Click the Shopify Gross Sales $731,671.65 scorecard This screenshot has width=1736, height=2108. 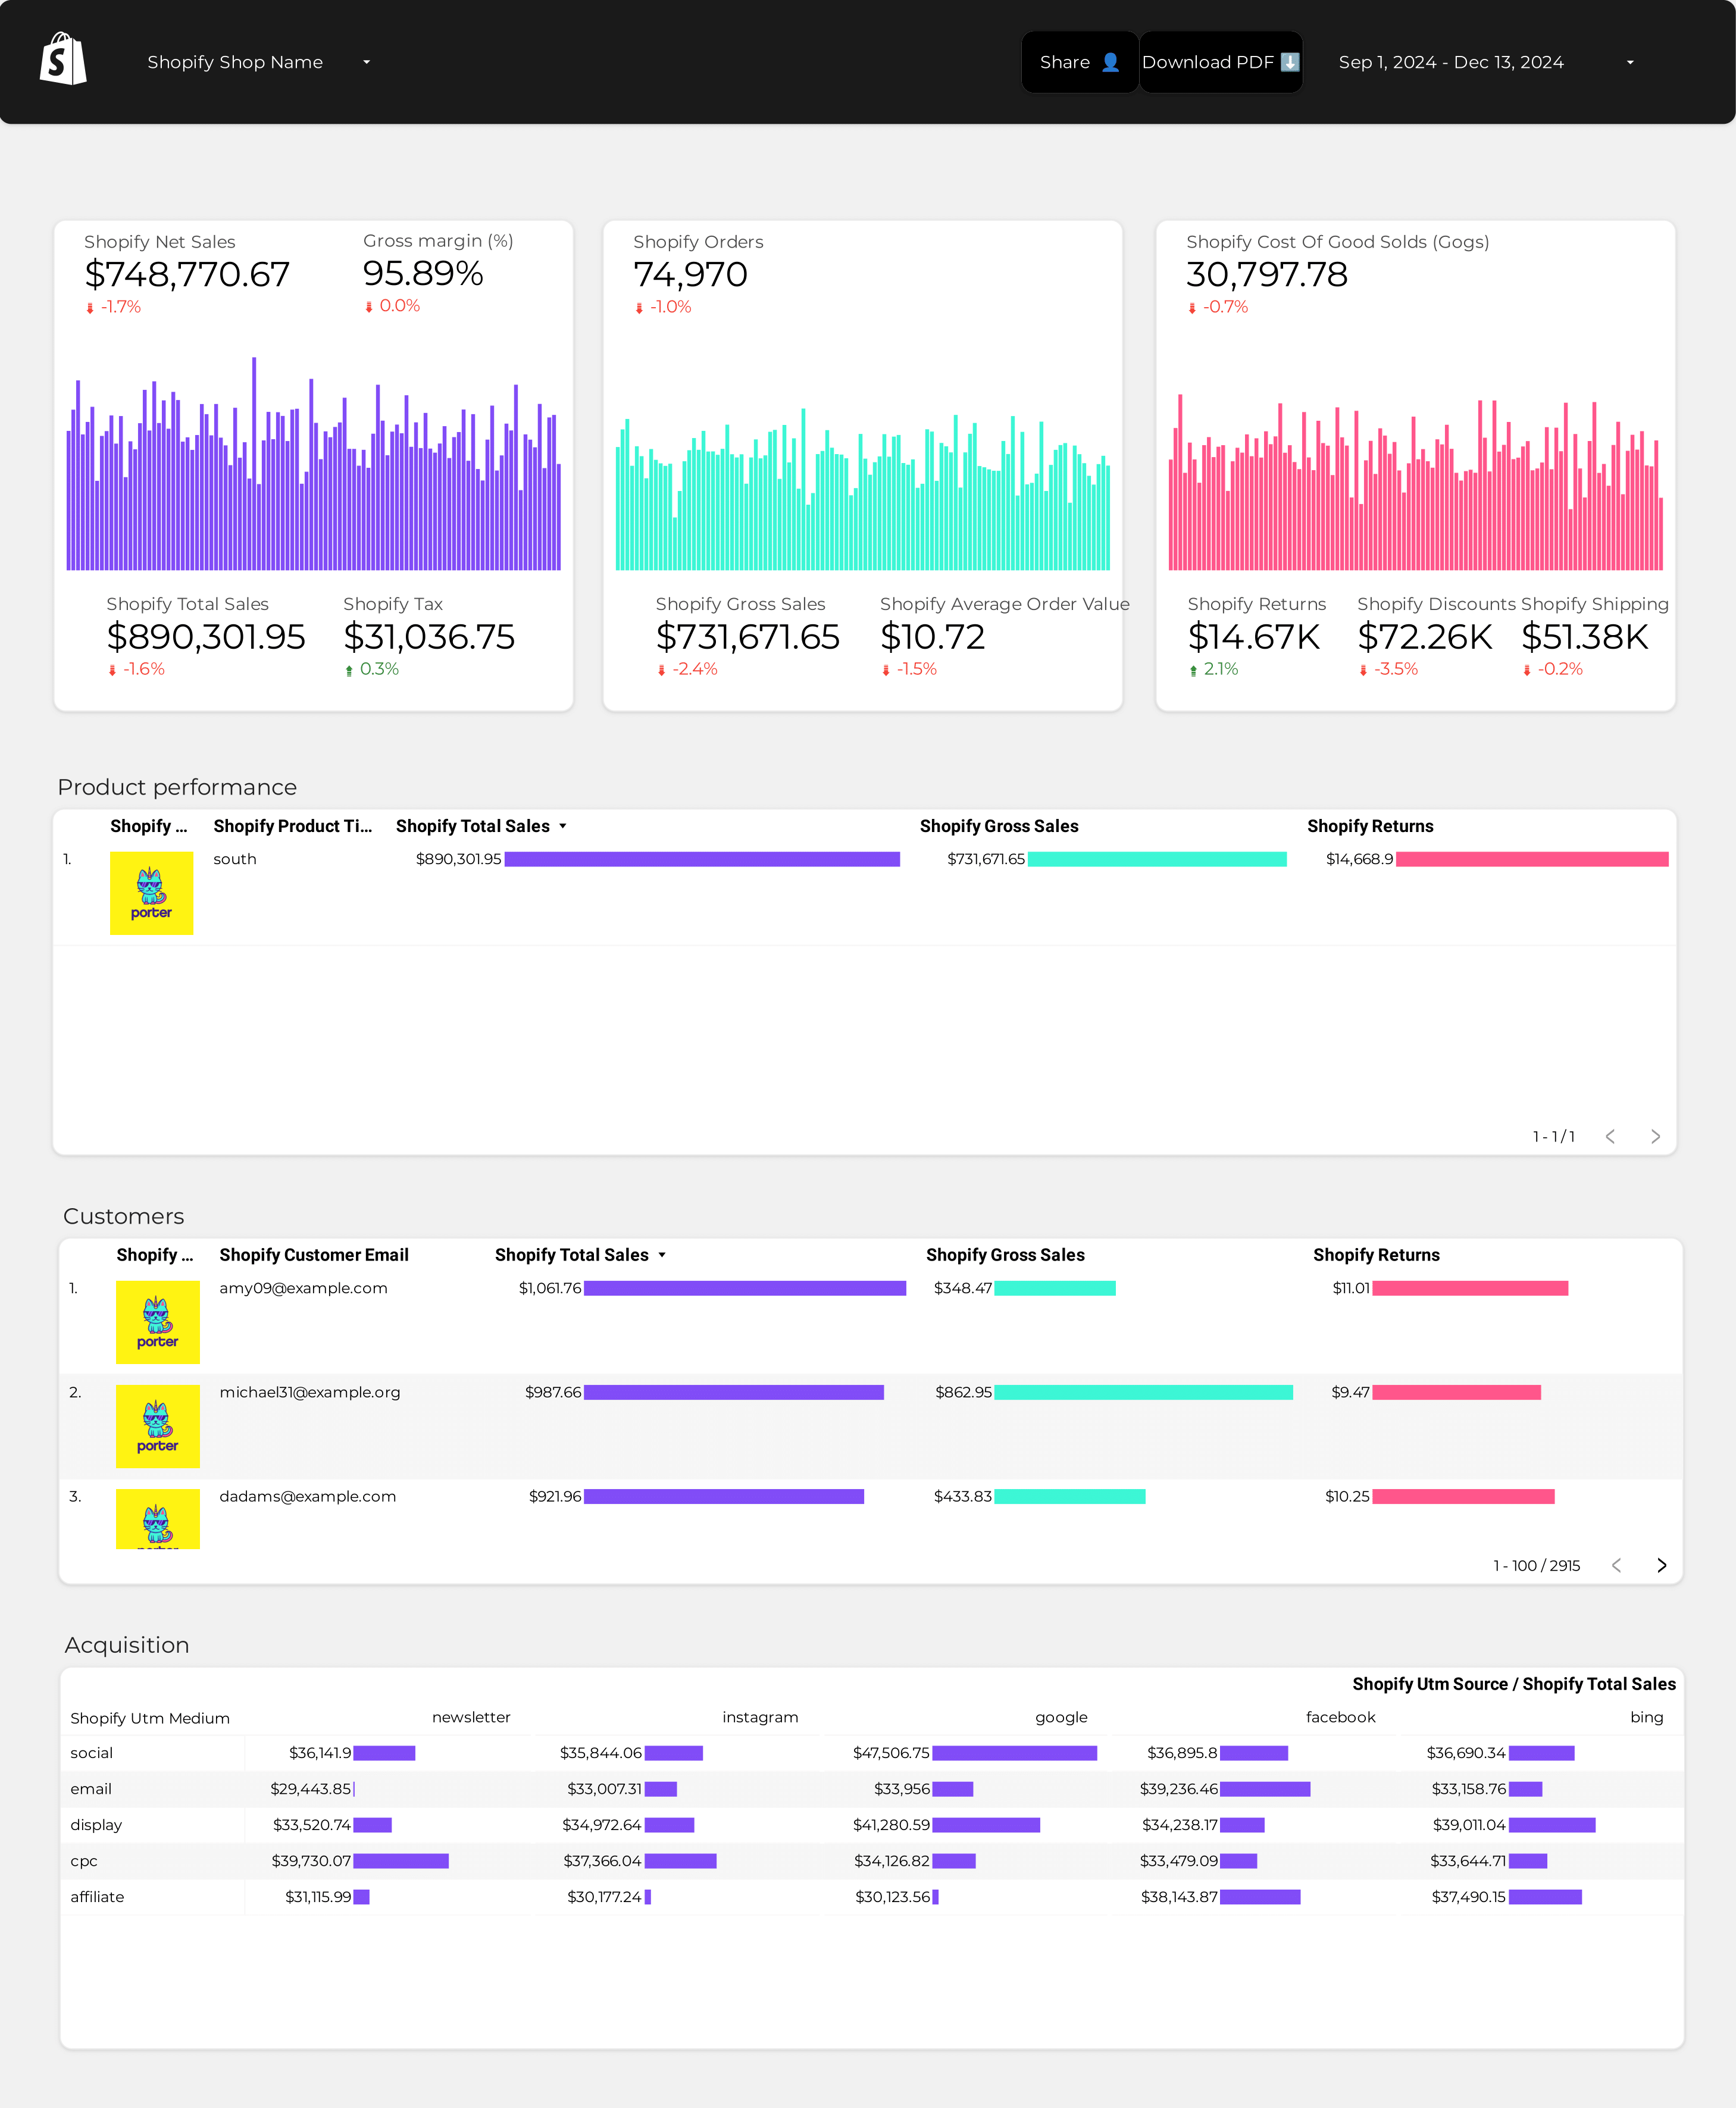coord(747,636)
